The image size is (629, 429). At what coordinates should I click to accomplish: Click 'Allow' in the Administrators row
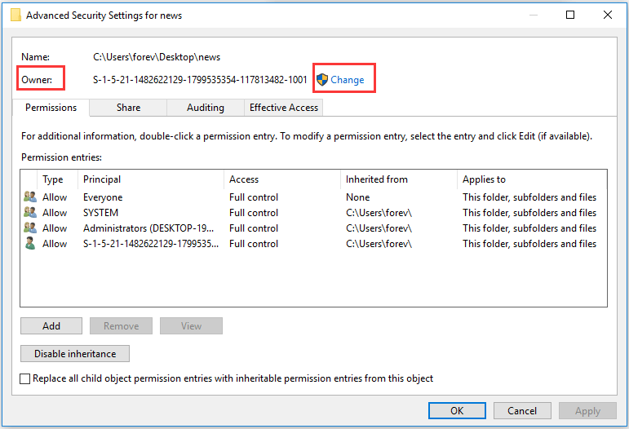[x=55, y=228]
